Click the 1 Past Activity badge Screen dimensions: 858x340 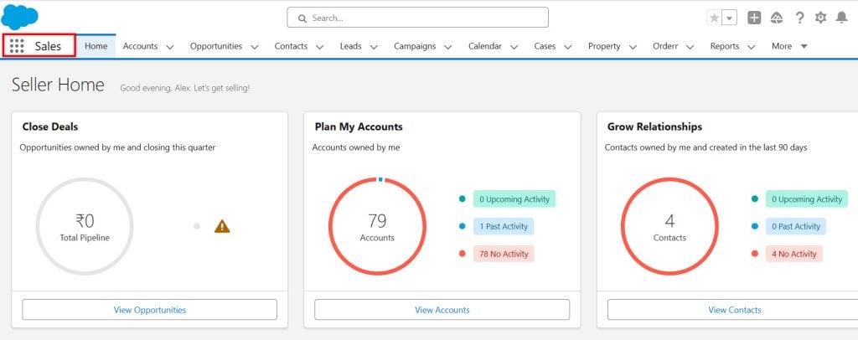tap(504, 226)
